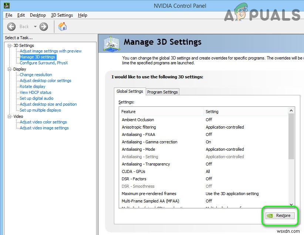Open Rotate display task
Image resolution: width=304 pixels, height=235 pixels.
pyautogui.click(x=33, y=86)
